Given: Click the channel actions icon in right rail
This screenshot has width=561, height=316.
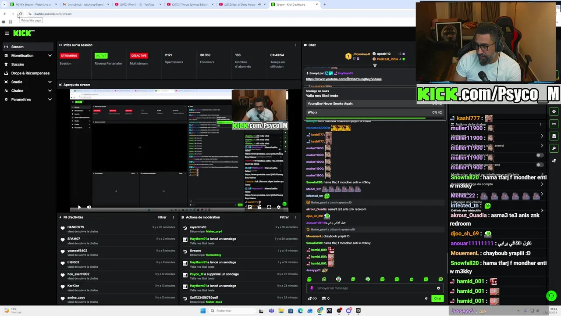Looking at the screenshot, I should coord(554,136).
